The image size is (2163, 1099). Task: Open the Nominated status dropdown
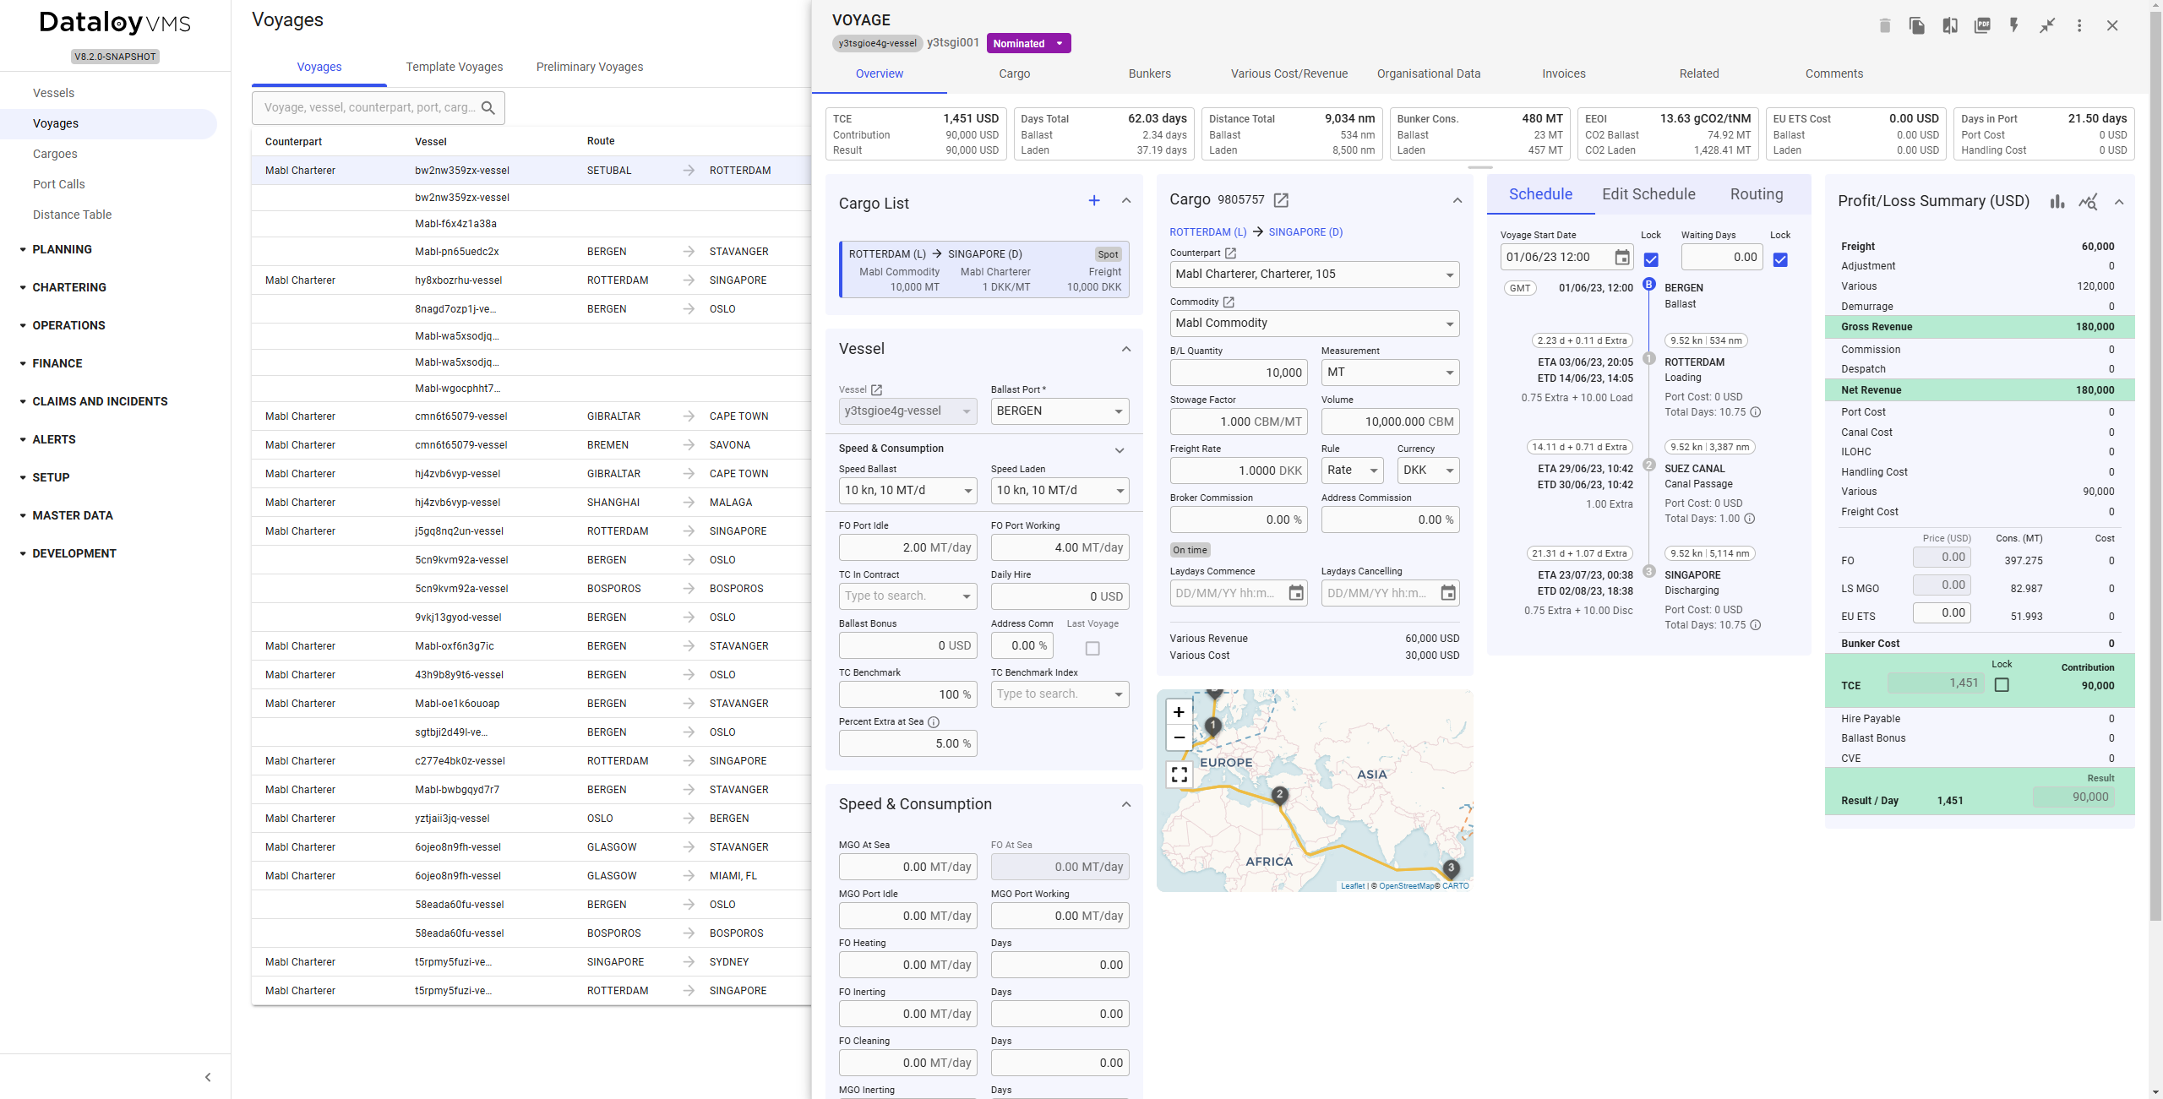coord(1028,43)
